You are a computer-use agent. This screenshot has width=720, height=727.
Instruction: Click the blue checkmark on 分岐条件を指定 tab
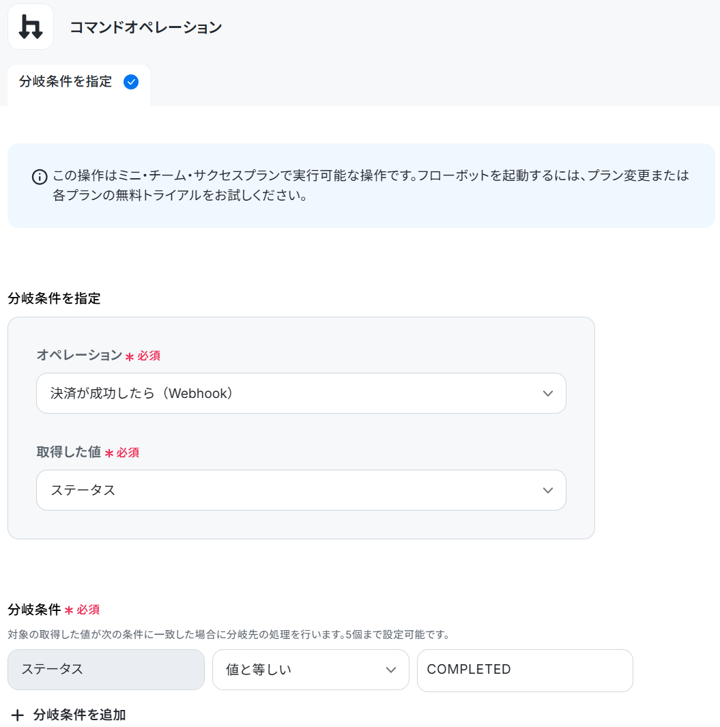[x=131, y=82]
